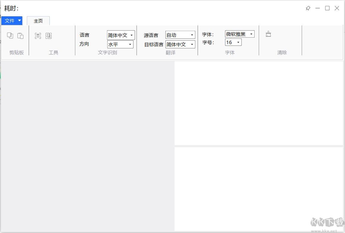Open the 目标语言 dropdown showing 简体中文
345x233 pixels.
191,44
